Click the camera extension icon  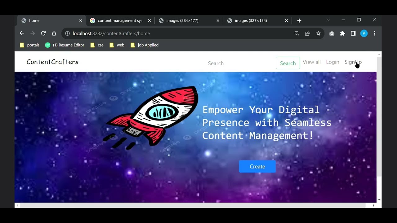pyautogui.click(x=332, y=33)
